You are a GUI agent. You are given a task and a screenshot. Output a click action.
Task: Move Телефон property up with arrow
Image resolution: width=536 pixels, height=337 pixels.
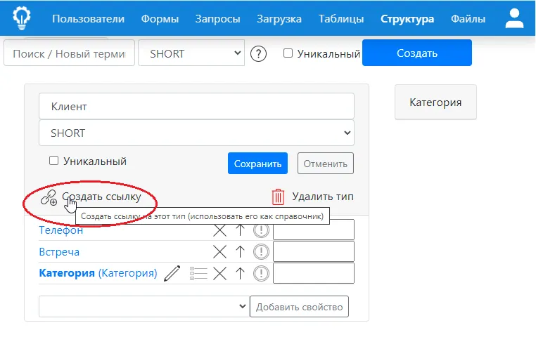[x=241, y=230]
